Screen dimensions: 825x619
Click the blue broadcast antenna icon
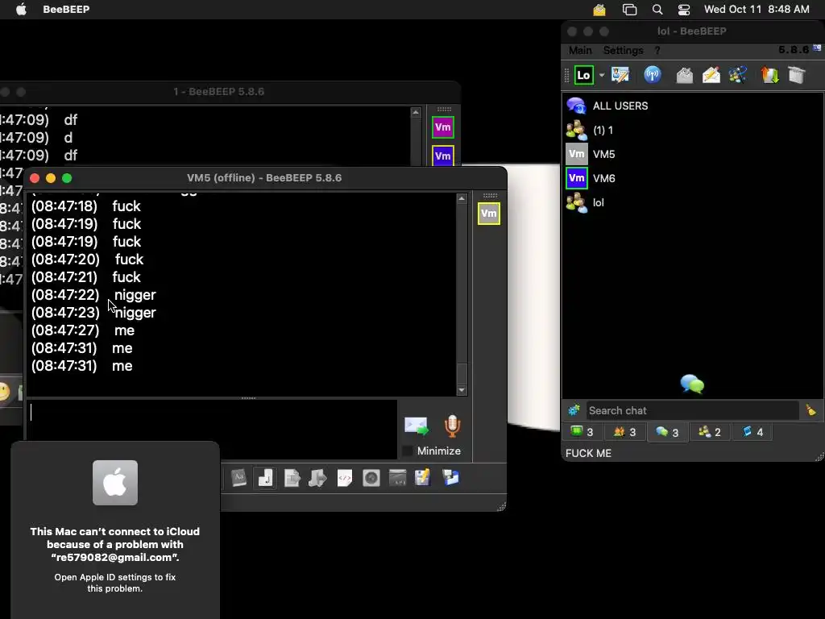(653, 75)
